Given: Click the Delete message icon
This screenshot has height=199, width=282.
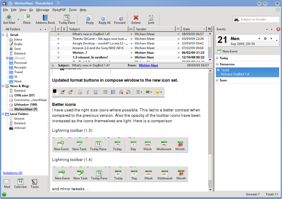Looking at the screenshot, I should (x=136, y=19).
